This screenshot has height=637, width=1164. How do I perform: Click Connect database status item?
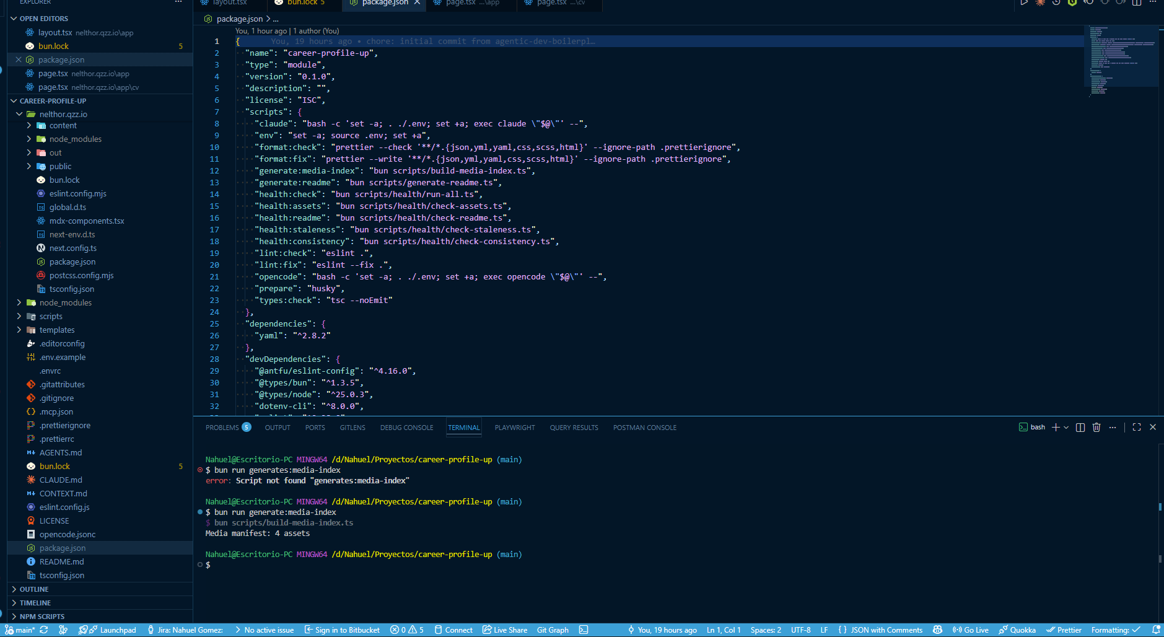(453, 630)
